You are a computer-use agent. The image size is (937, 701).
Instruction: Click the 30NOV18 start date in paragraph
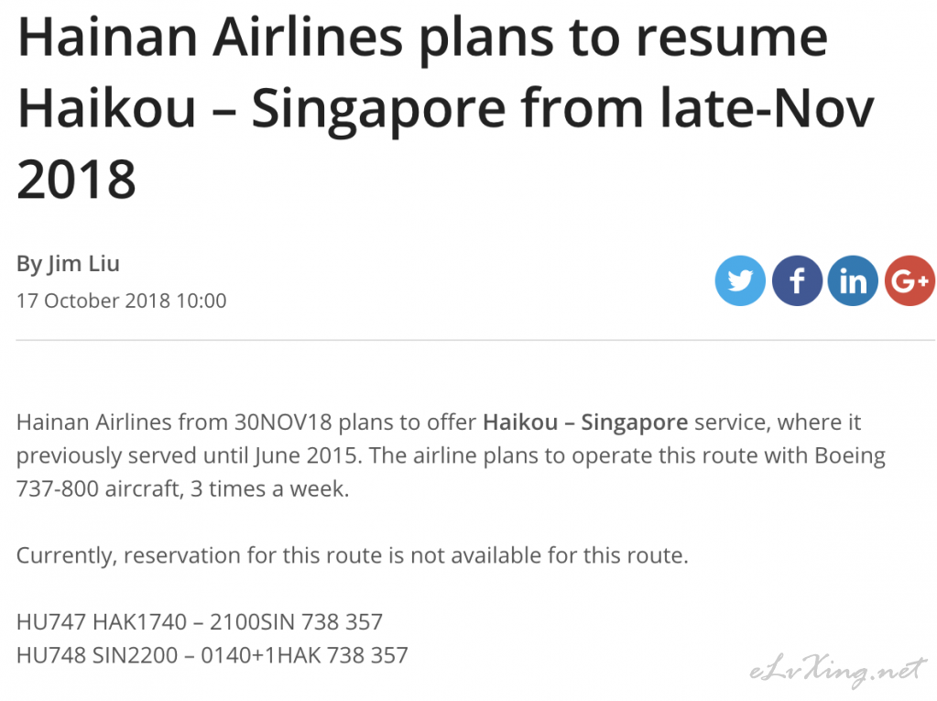[283, 422]
